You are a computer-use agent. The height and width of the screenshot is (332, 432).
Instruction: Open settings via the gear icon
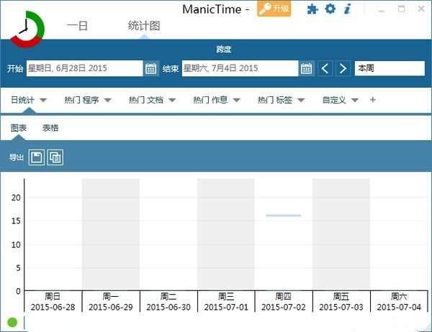330,9
